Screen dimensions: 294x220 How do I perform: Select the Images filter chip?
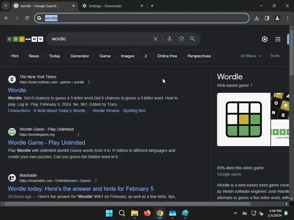click(127, 56)
